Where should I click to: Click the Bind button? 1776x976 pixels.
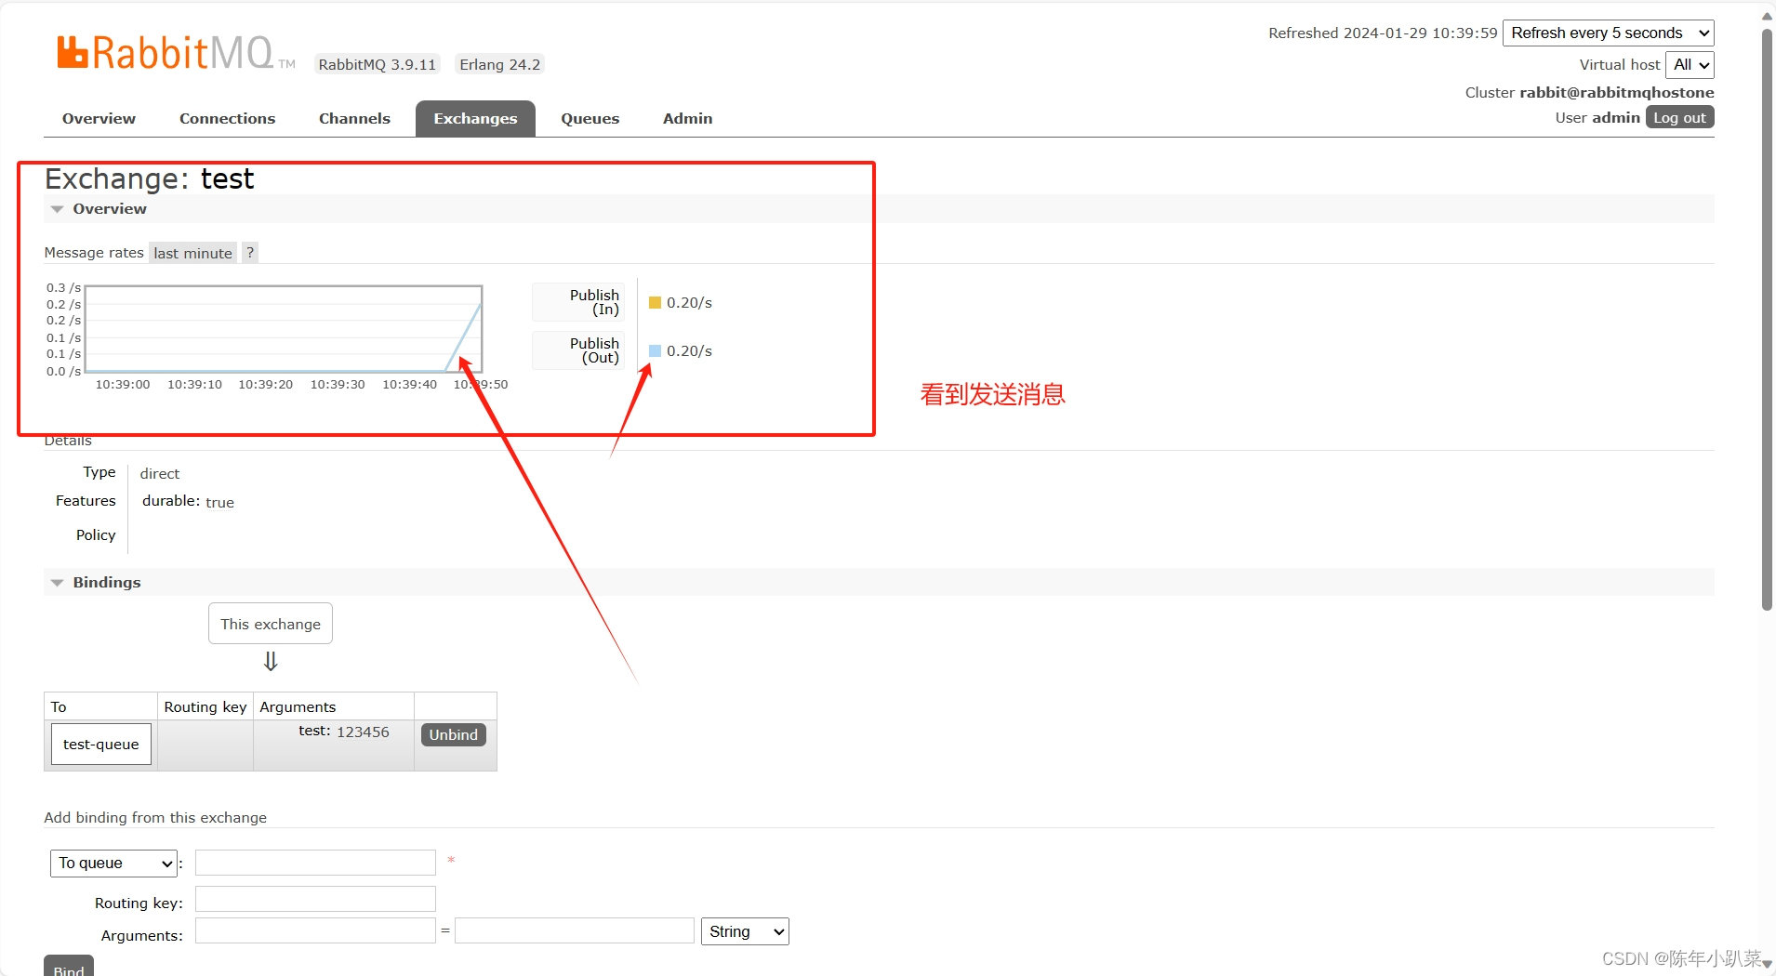coord(69,967)
